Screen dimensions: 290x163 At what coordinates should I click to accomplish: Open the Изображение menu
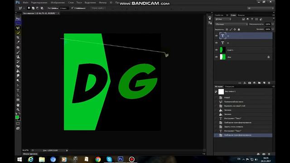click(58, 3)
